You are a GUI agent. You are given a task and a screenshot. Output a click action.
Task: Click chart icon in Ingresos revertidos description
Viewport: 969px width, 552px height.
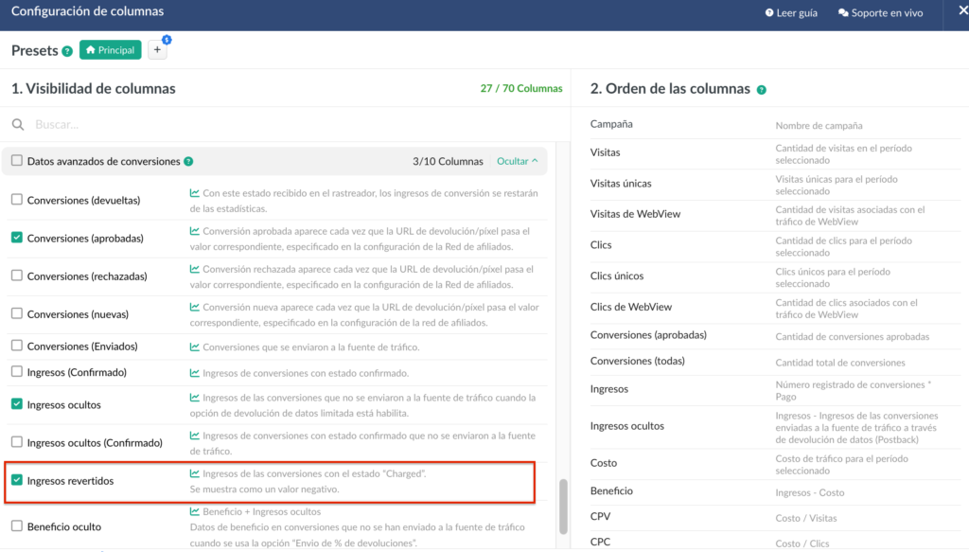pyautogui.click(x=195, y=473)
